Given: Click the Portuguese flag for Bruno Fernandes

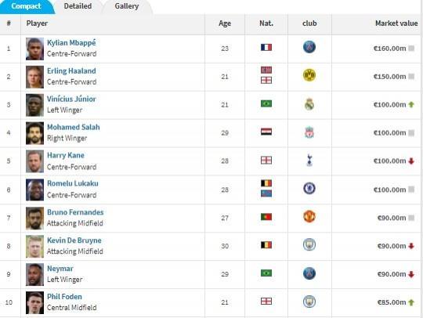Looking at the screenshot, I should click(x=266, y=217).
